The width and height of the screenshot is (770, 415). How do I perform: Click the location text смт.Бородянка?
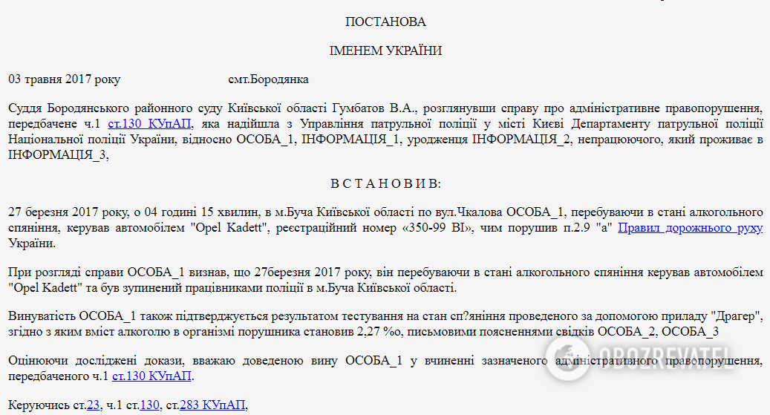(x=268, y=79)
